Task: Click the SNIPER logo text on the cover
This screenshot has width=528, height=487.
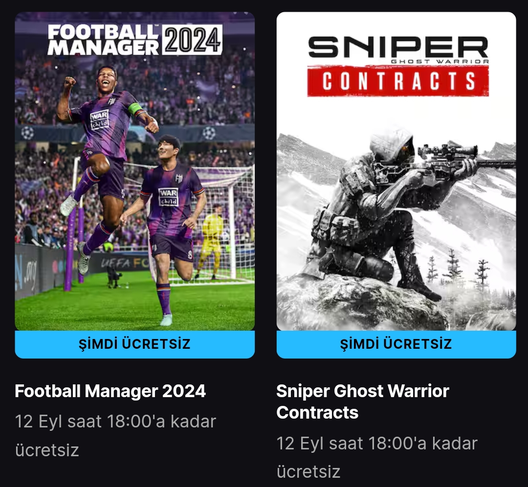Action: tap(398, 47)
